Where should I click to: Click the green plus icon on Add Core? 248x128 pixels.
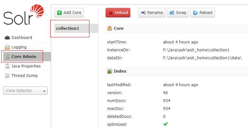coord(59,13)
